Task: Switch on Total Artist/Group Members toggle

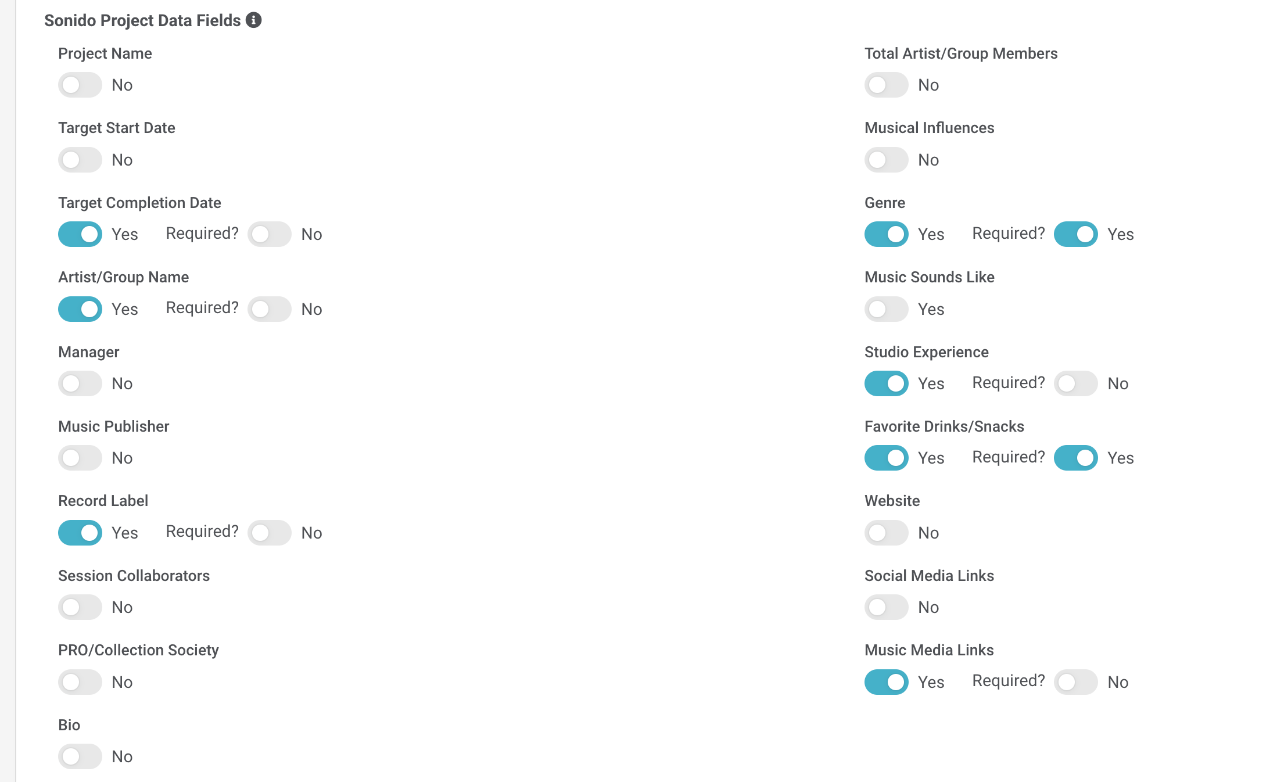Action: 887,85
